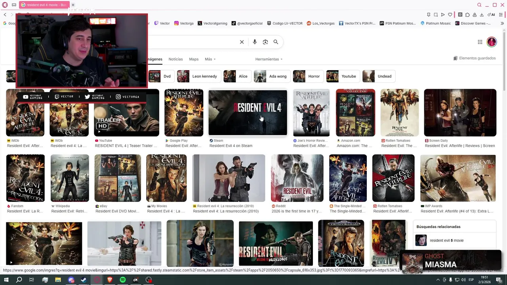Filter images by Undead chip
Screen dimensions: 507x285
click(378, 76)
